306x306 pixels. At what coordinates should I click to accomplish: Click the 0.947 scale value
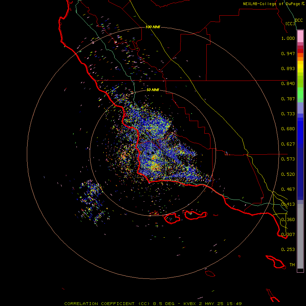[x=288, y=53]
